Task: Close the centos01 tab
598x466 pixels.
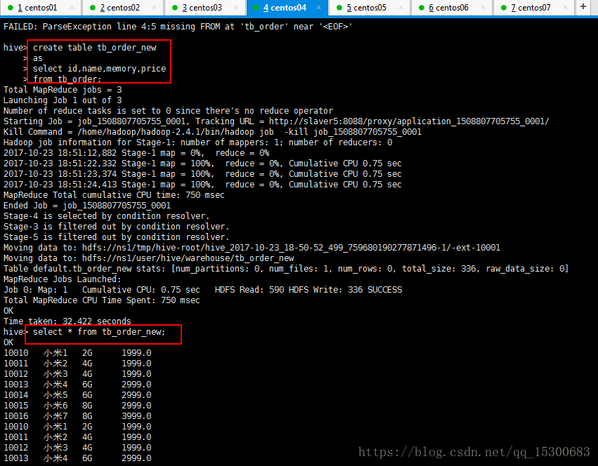Action: coord(72,8)
